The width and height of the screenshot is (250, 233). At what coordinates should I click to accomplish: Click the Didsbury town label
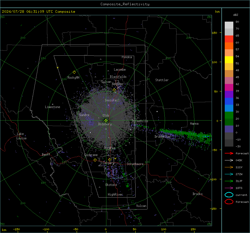click(105, 124)
